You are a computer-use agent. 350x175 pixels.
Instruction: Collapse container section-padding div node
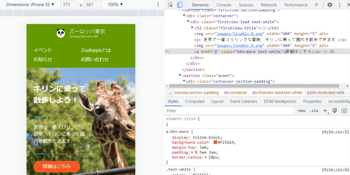(x=184, y=81)
